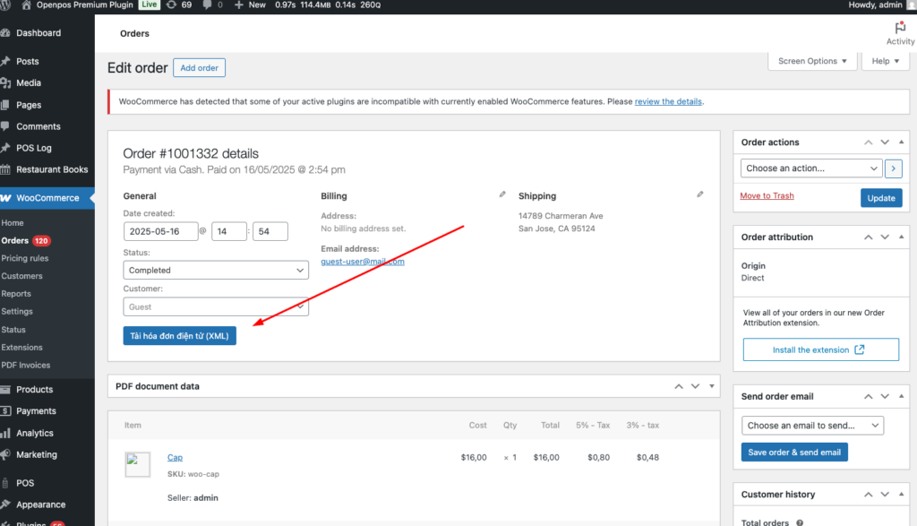Edit Billing details with pencil icon

tap(502, 194)
